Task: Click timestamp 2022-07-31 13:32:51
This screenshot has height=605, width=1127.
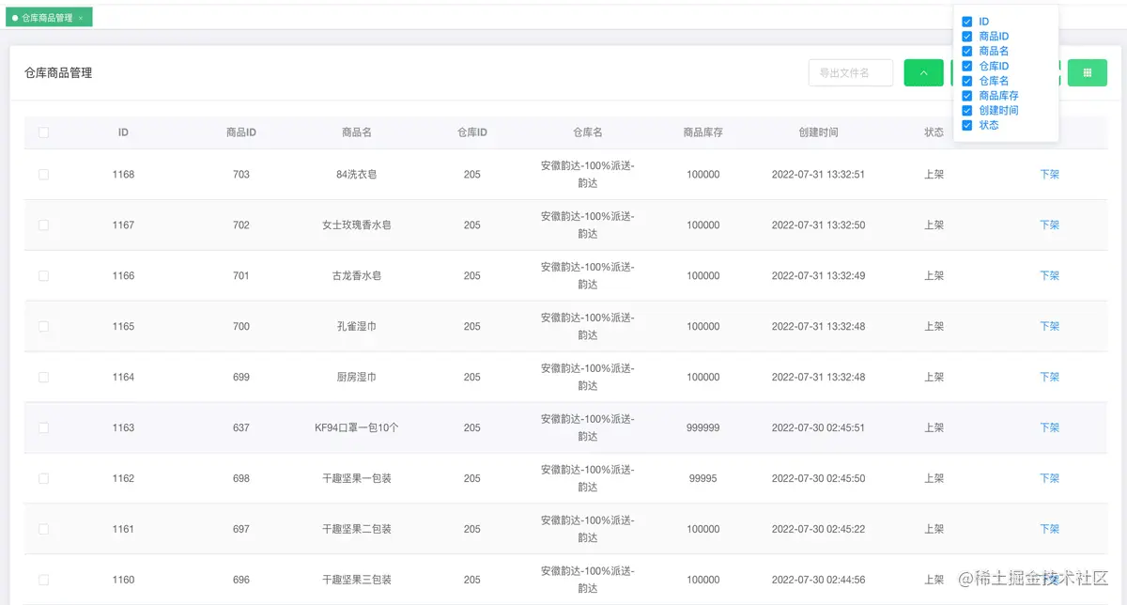Action: [819, 175]
